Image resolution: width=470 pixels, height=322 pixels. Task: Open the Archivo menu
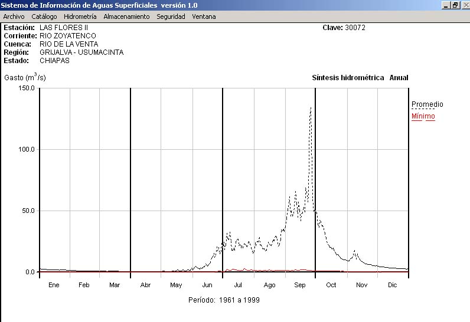pos(14,17)
